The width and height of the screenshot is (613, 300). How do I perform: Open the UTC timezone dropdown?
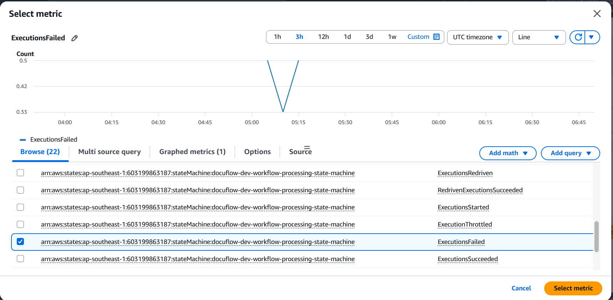(478, 37)
